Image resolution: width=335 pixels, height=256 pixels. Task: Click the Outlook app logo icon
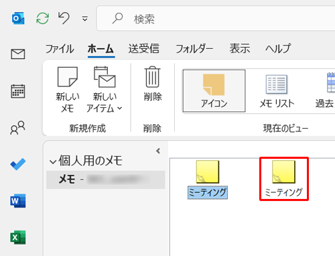coord(18,18)
